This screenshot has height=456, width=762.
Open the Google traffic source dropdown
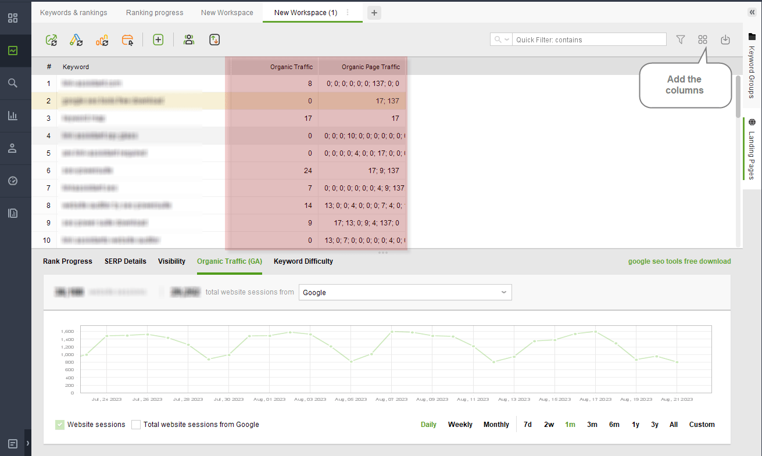(405, 292)
